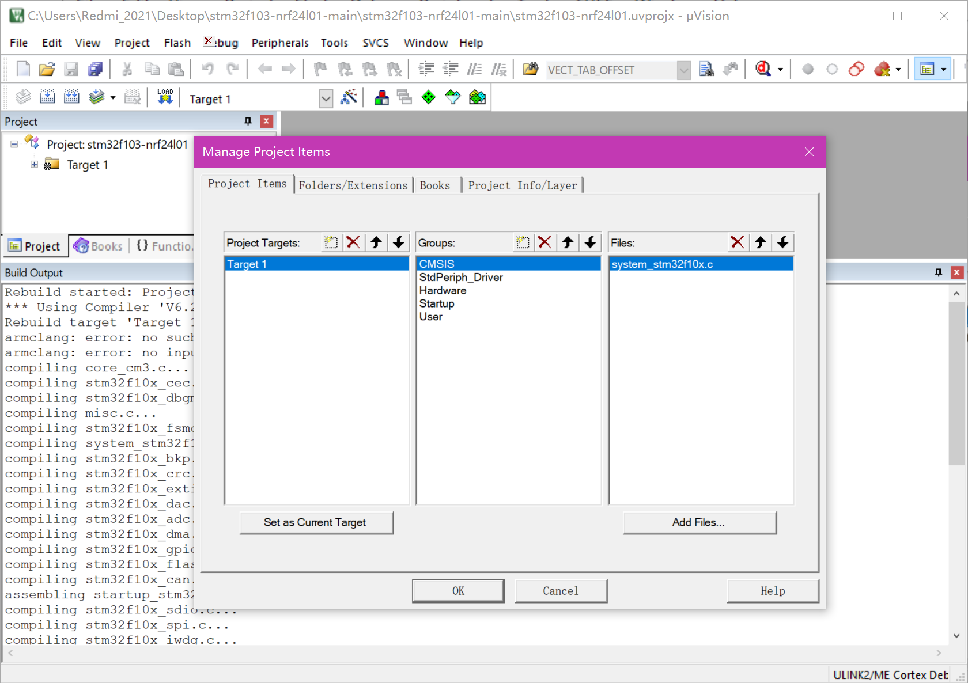Open the File menu
The image size is (968, 683).
click(18, 43)
